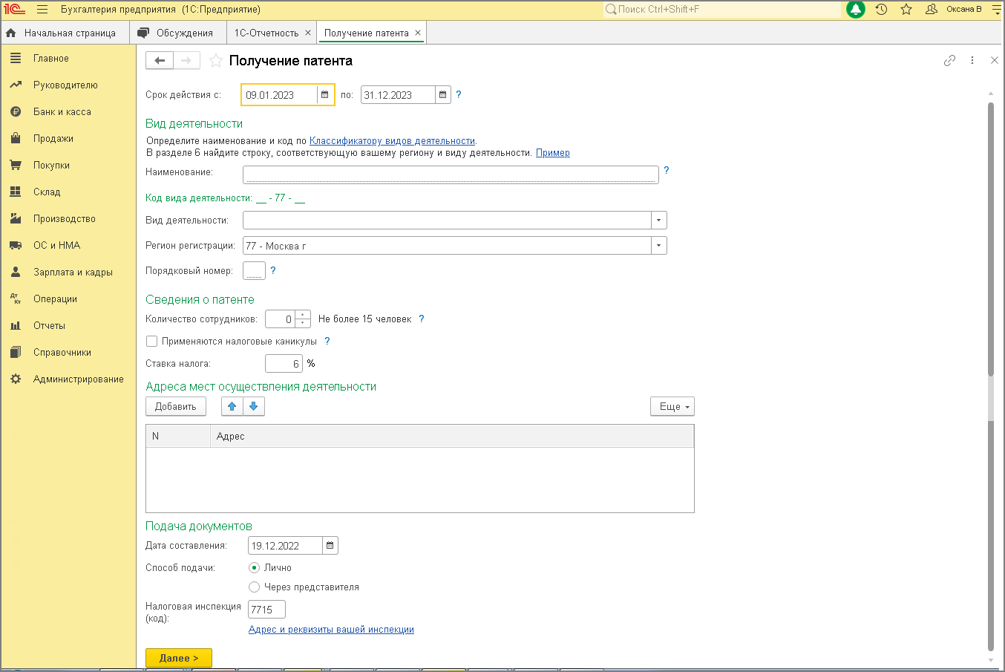Move address row up arrow
Screen dimensions: 1005x672
click(x=232, y=407)
